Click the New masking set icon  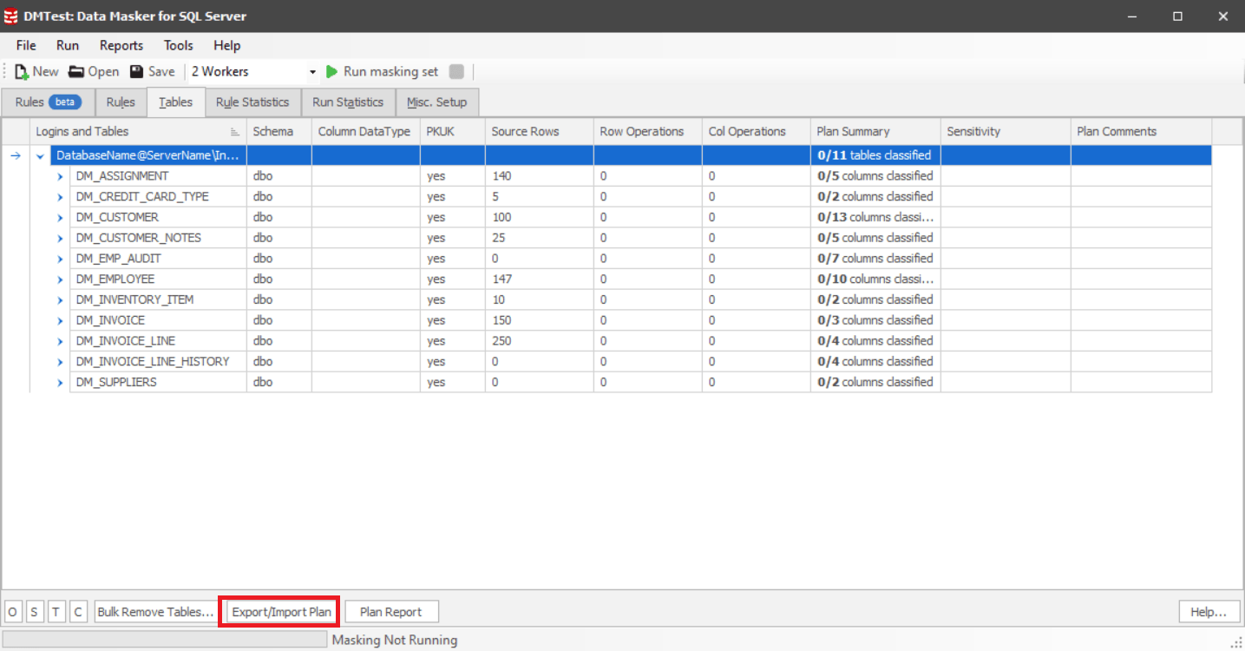(22, 72)
